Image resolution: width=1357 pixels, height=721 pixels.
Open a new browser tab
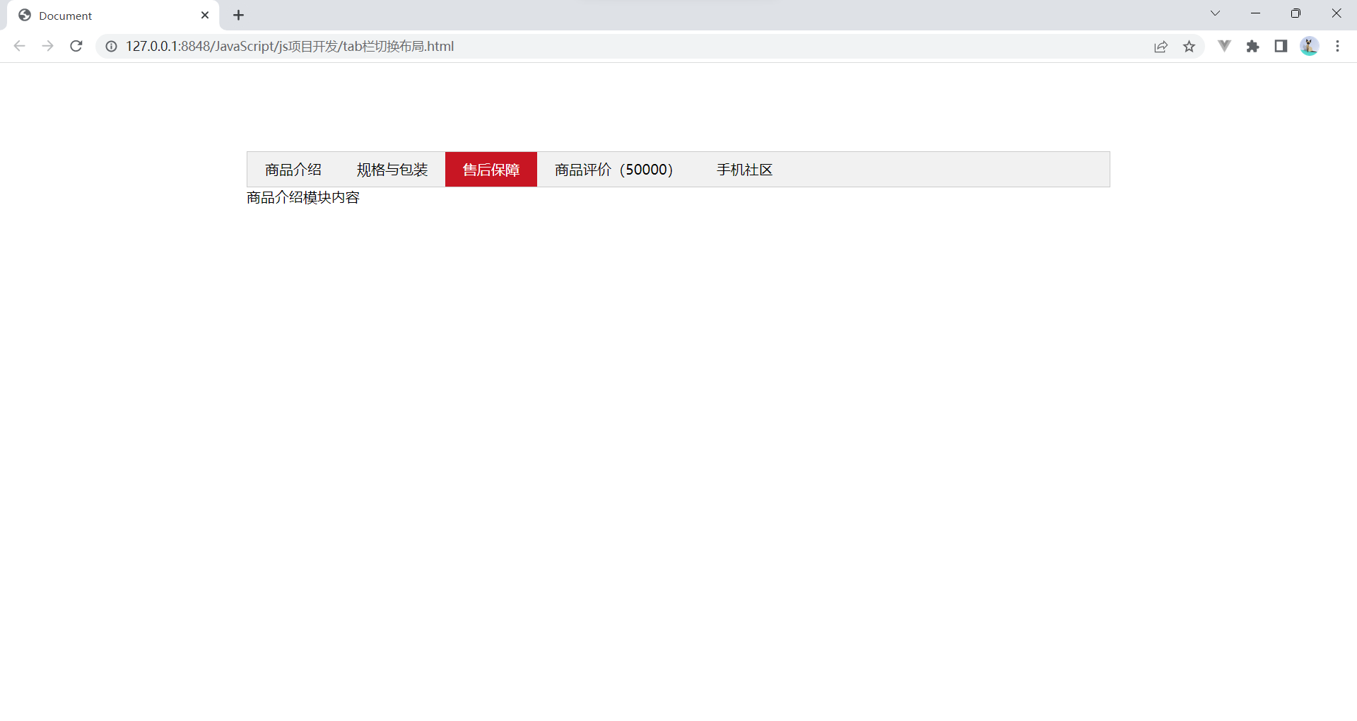[x=238, y=15]
